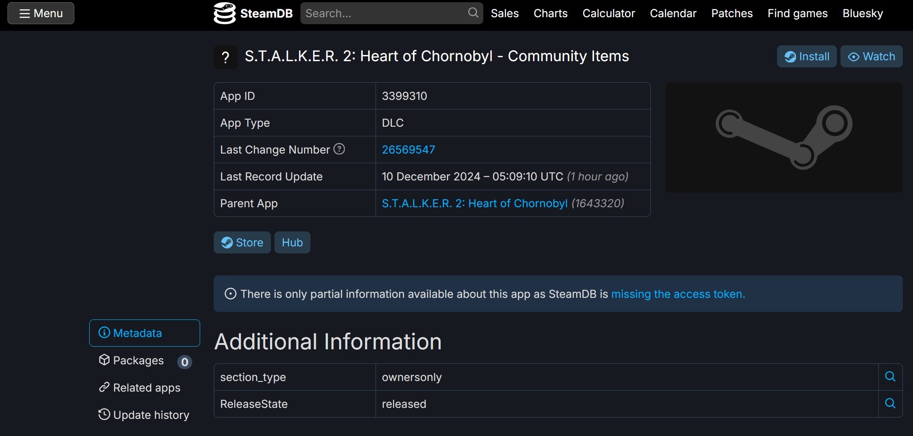Click the Install button
Image resolution: width=913 pixels, height=436 pixels.
(807, 56)
